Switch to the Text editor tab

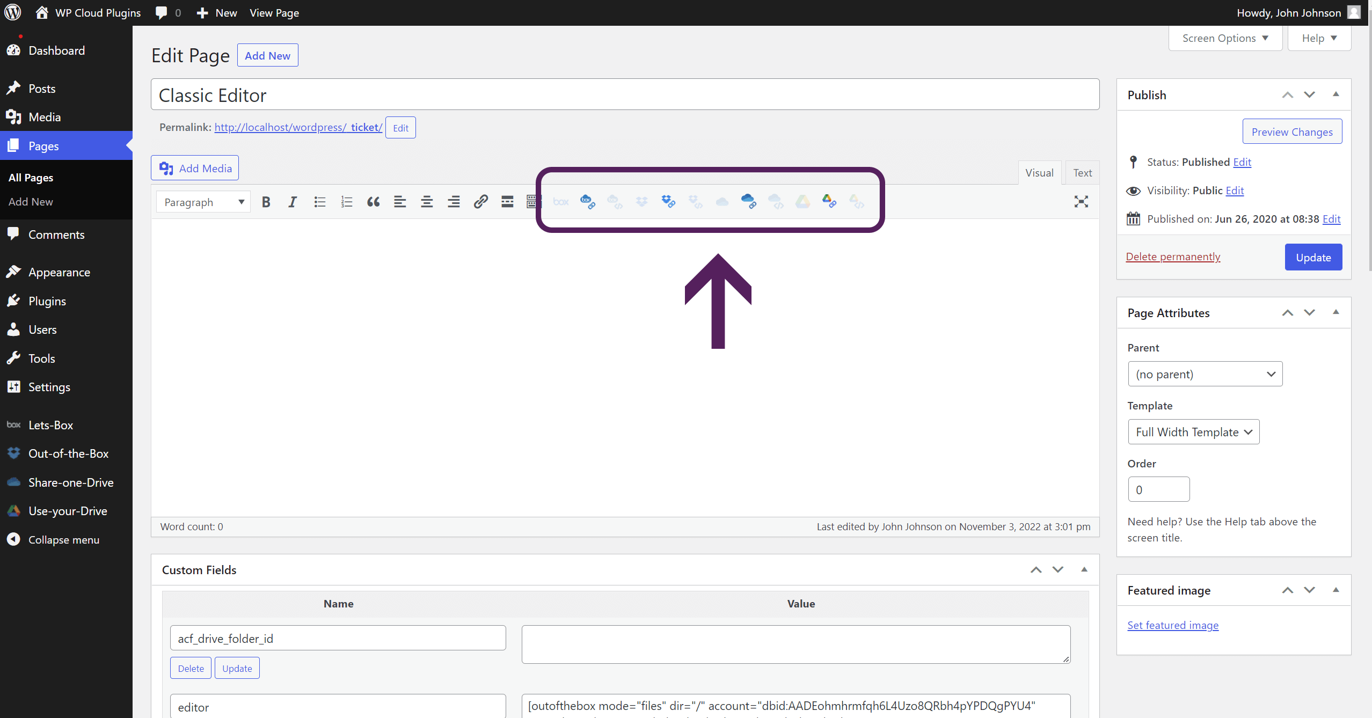pyautogui.click(x=1082, y=173)
